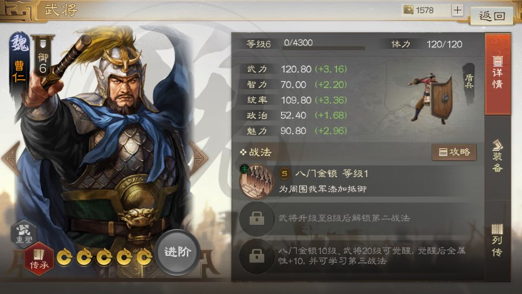
Task: Open the 八门金锁 skill icon
Action: coord(257,181)
